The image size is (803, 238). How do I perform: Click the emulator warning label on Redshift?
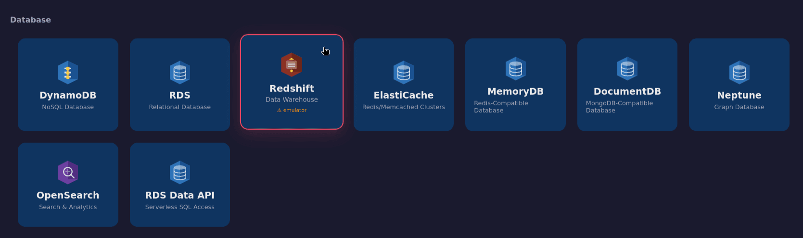[292, 110]
